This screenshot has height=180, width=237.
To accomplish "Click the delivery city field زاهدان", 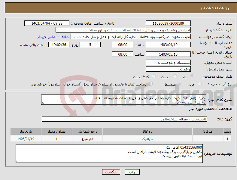I will 168,69.
